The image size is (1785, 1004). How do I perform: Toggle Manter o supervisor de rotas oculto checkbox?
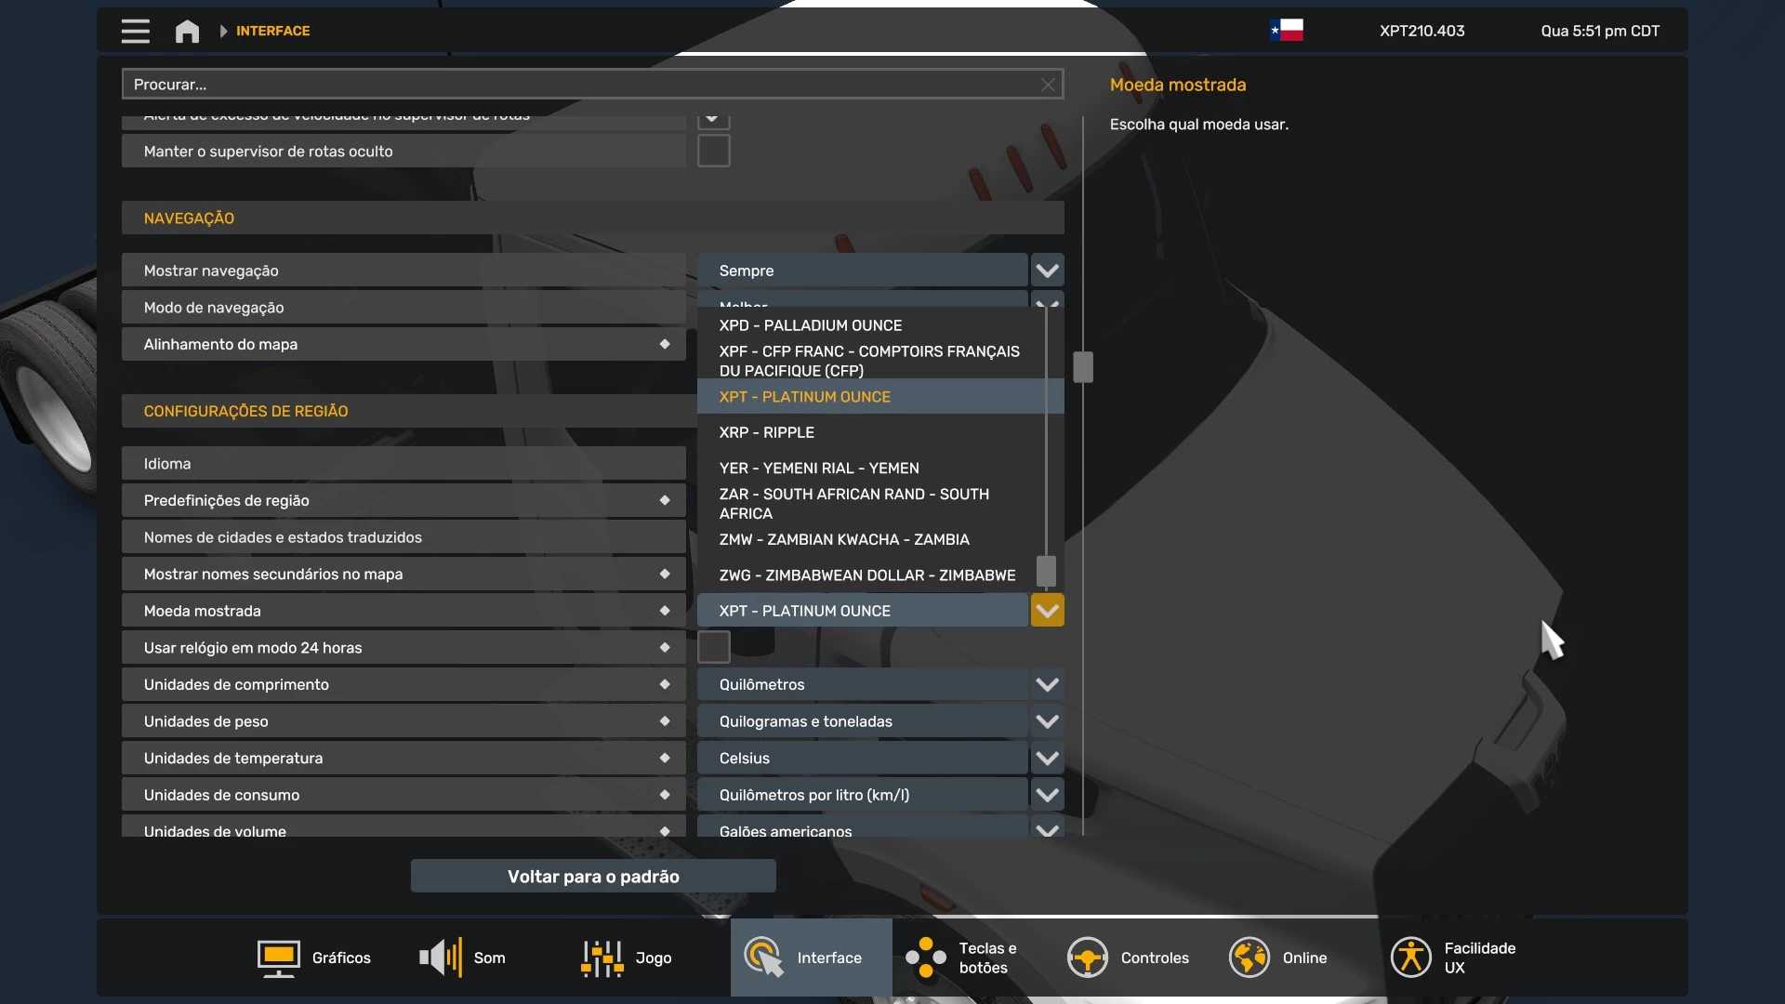713,151
